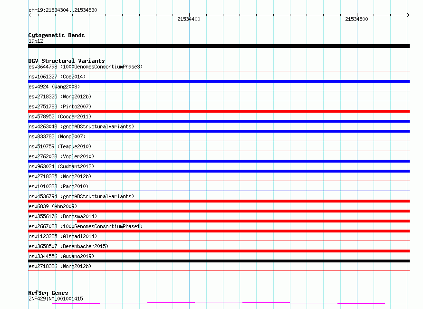
Task: Open variant nsv1061327 (Coe2014)
Action: pos(57,77)
